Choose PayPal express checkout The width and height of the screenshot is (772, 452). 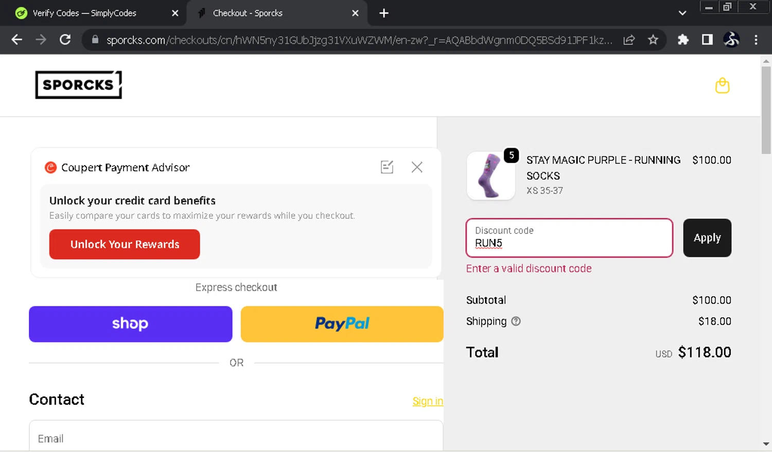tap(342, 324)
